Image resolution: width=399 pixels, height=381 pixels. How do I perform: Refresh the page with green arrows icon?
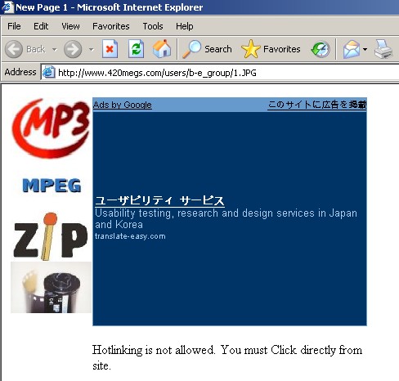[136, 49]
